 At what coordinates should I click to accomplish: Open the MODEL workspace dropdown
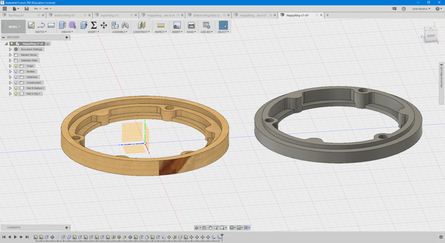pos(14,27)
